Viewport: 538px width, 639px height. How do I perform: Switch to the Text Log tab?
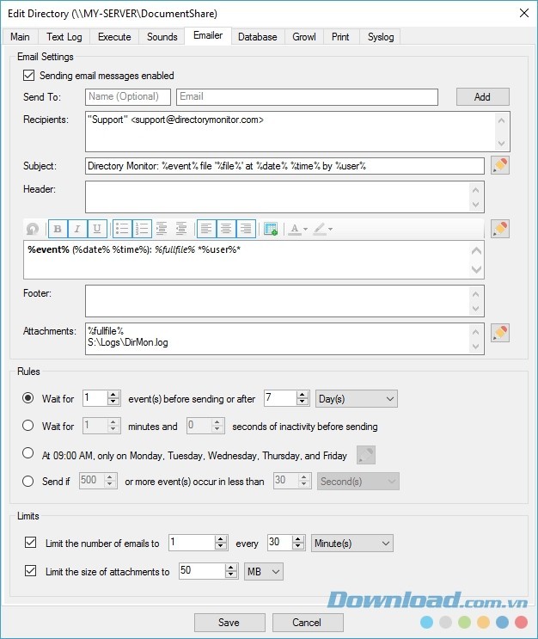click(x=64, y=37)
